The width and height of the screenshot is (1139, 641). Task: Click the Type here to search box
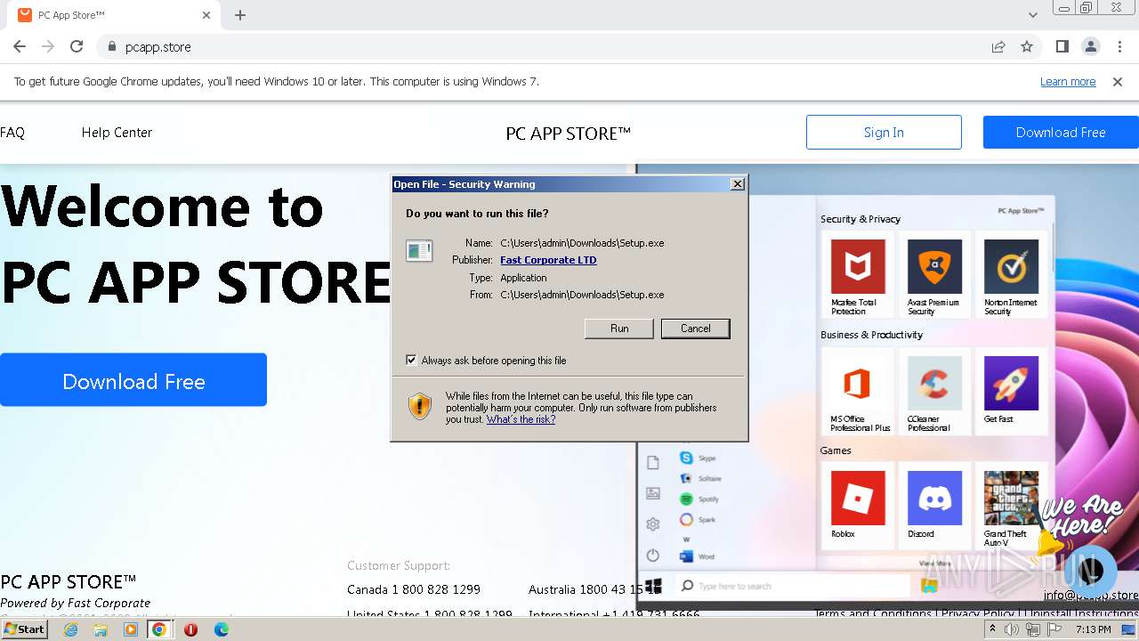(x=792, y=586)
